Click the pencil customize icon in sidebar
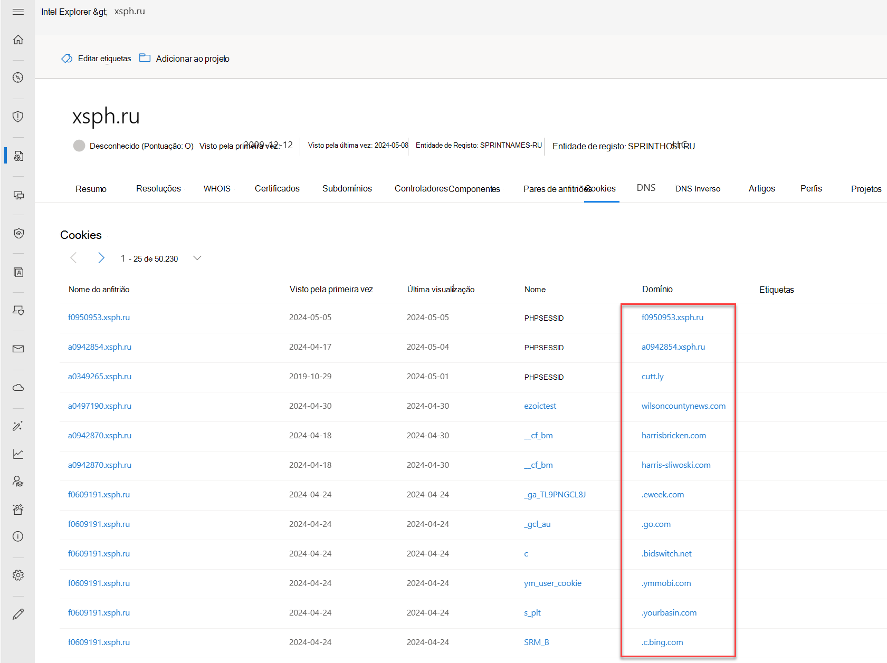 [18, 614]
